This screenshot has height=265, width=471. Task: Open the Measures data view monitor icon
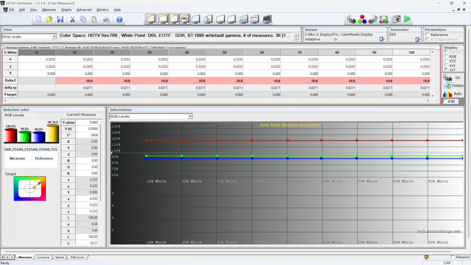point(151,19)
